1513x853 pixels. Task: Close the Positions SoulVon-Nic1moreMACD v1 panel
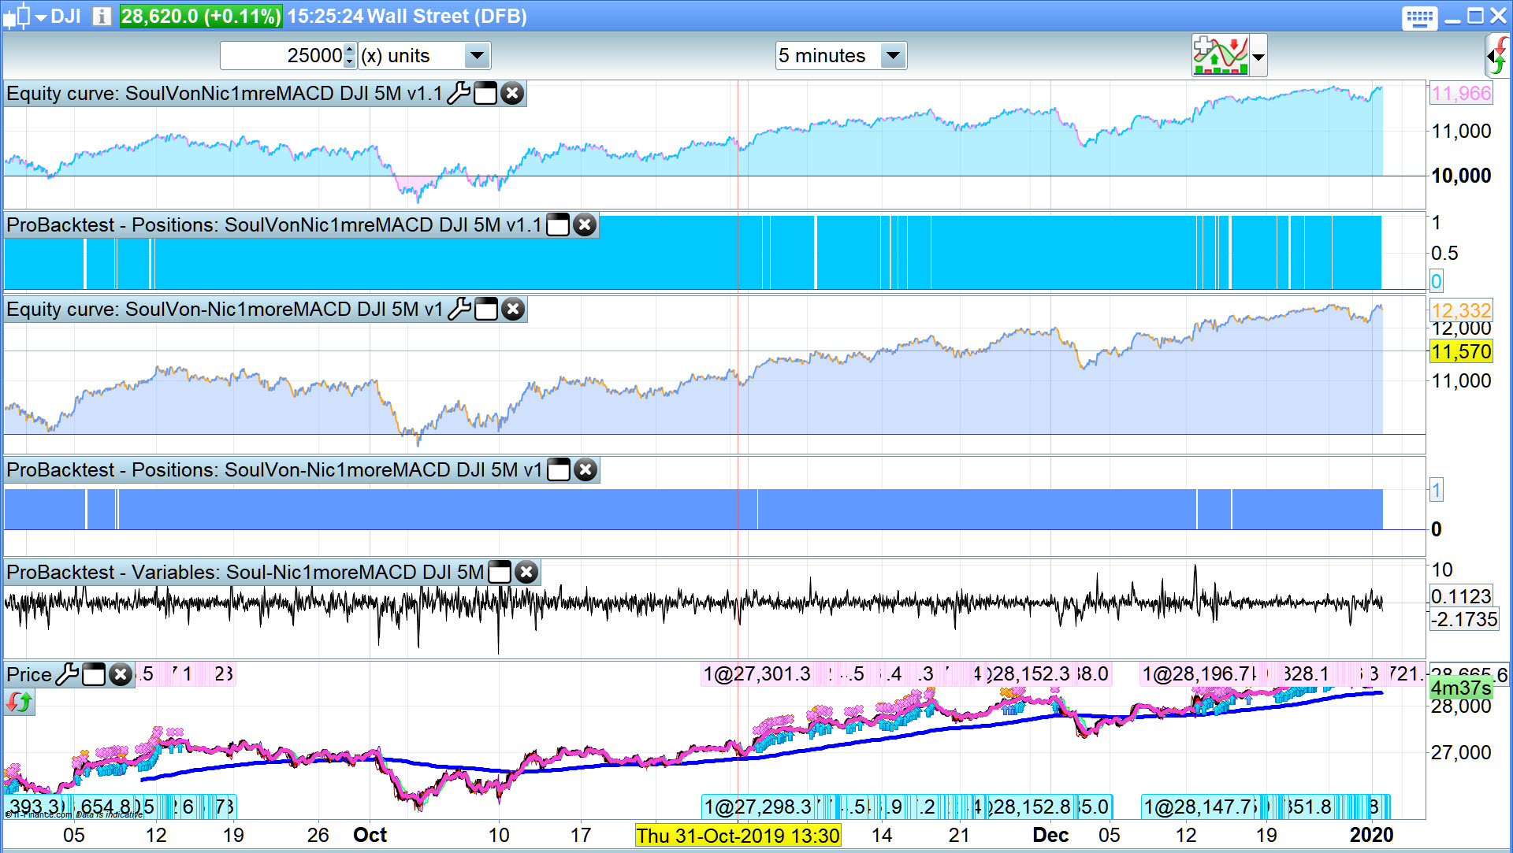(x=585, y=470)
